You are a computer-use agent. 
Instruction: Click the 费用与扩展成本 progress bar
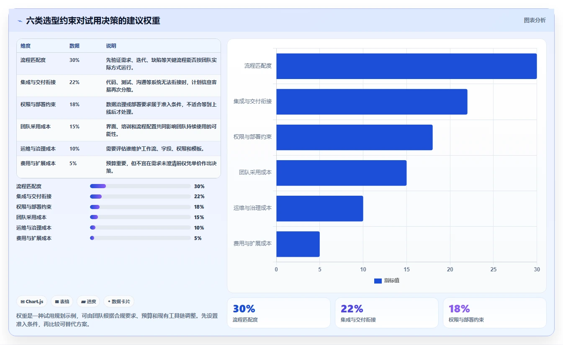(140, 238)
